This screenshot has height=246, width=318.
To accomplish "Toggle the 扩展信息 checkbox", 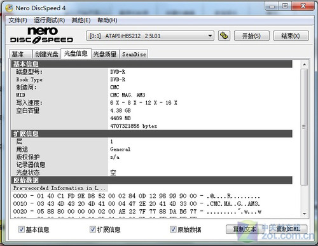I will pos(93,229).
